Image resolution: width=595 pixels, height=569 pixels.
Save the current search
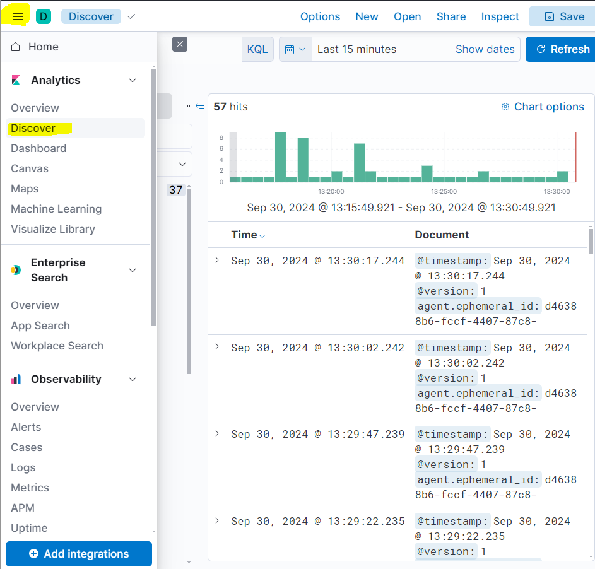pyautogui.click(x=564, y=16)
